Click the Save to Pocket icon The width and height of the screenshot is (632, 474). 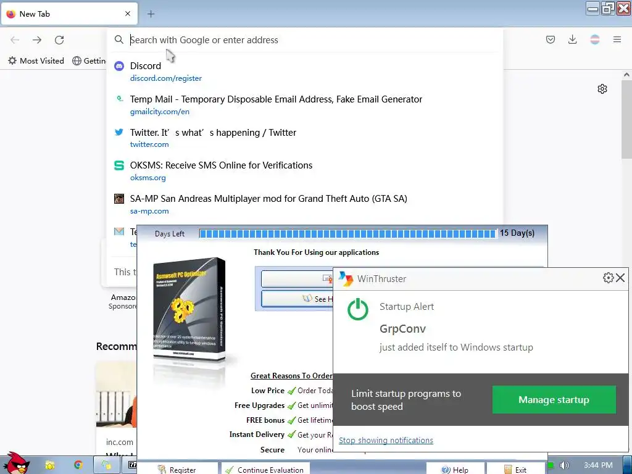[550, 39]
